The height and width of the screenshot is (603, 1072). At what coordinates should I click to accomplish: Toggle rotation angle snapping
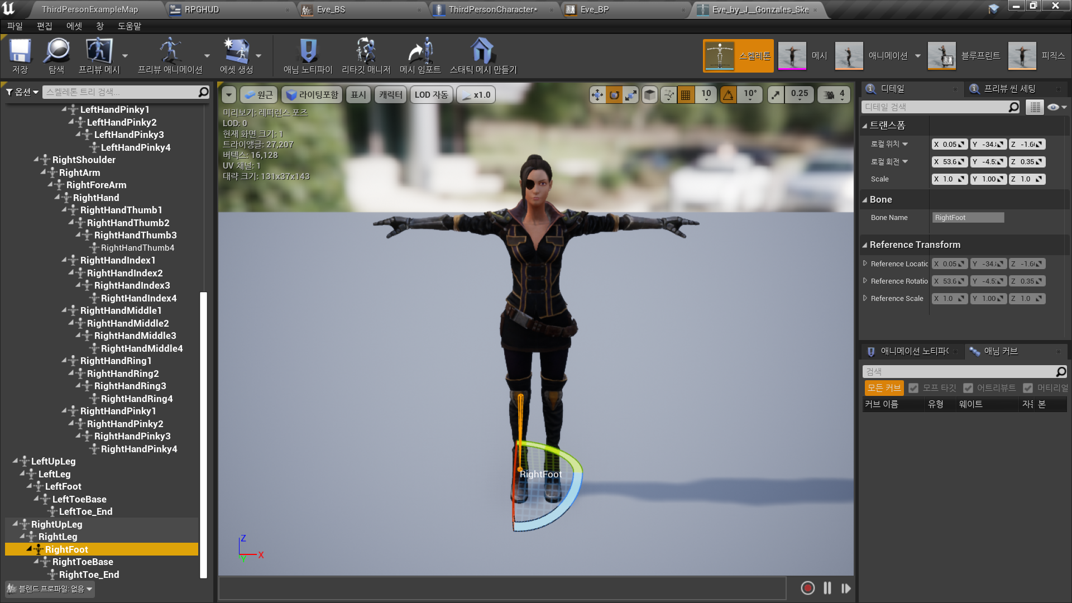click(728, 95)
